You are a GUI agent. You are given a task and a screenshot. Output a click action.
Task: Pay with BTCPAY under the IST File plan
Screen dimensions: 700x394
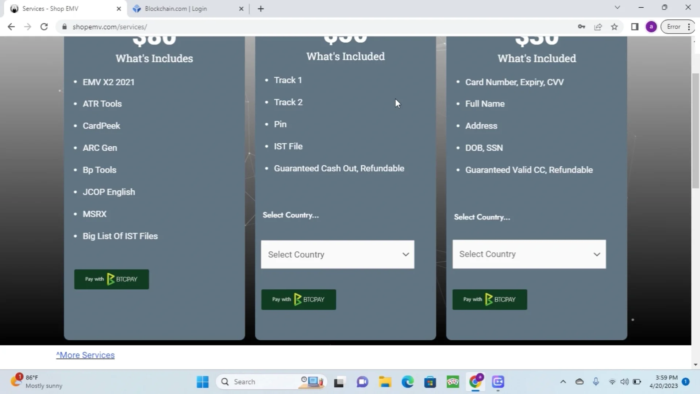pos(299,299)
